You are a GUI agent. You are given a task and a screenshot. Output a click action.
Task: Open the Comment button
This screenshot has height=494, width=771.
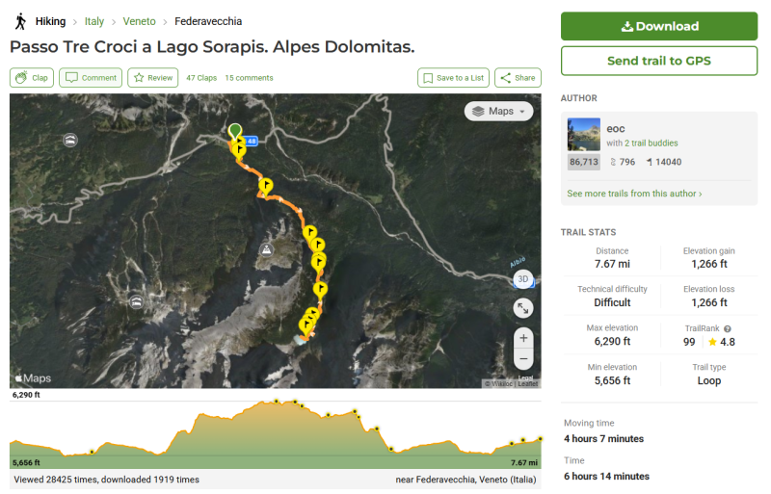tap(91, 78)
